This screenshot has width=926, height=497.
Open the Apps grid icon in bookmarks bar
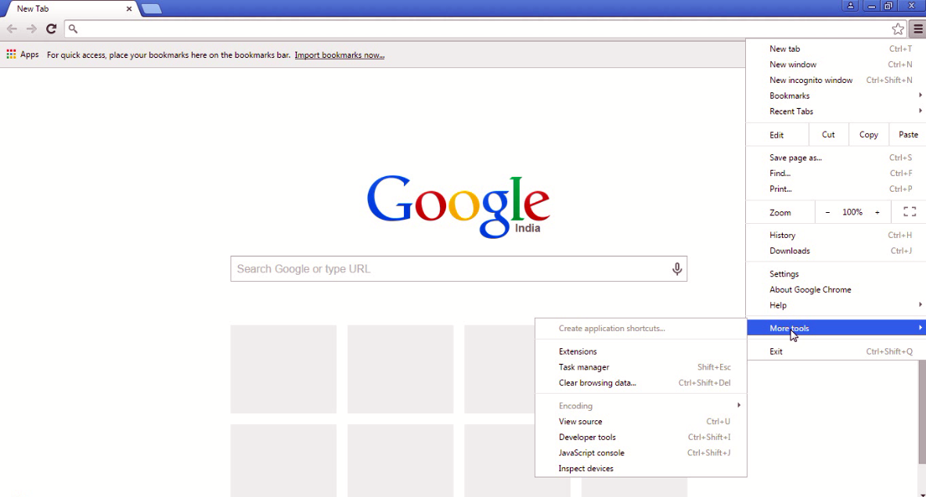(11, 54)
